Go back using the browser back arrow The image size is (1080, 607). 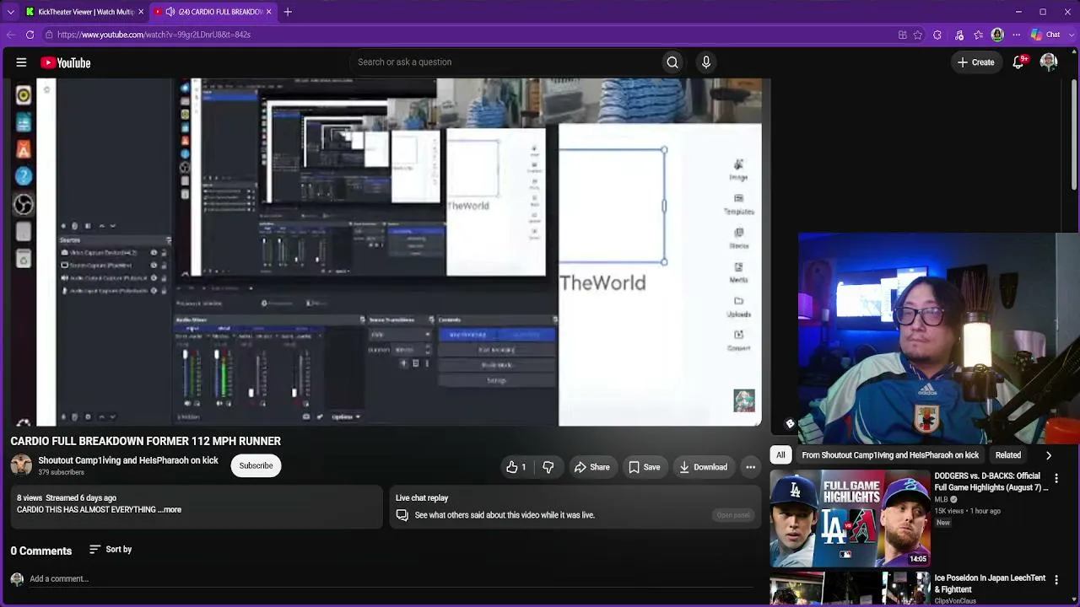pos(10,35)
